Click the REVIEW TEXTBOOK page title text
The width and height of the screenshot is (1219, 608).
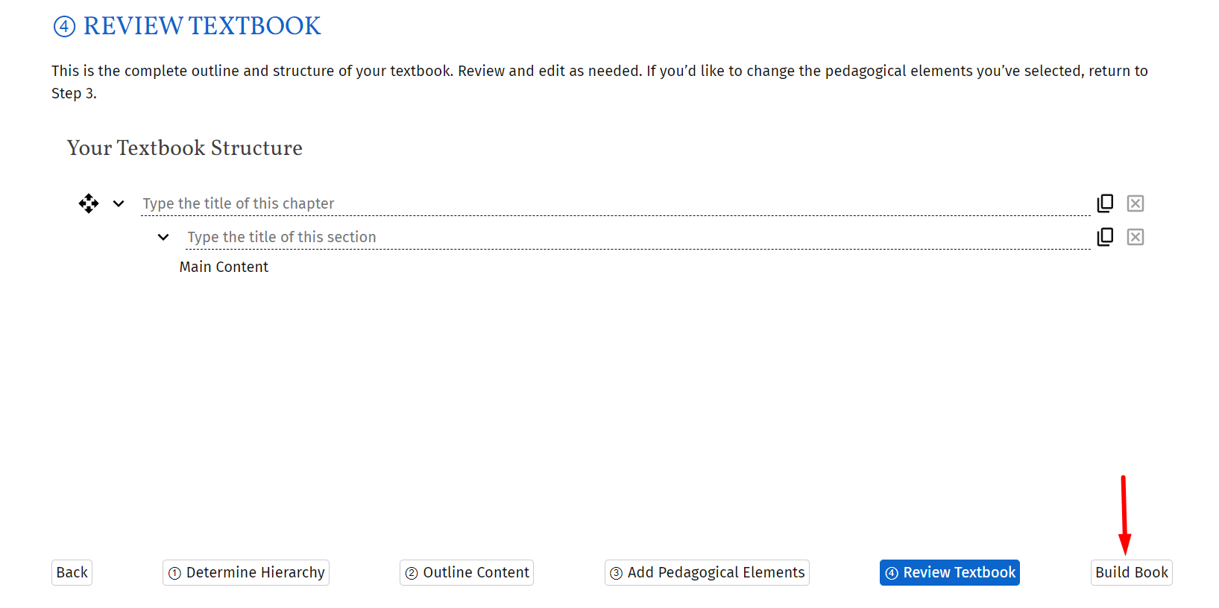(x=201, y=26)
